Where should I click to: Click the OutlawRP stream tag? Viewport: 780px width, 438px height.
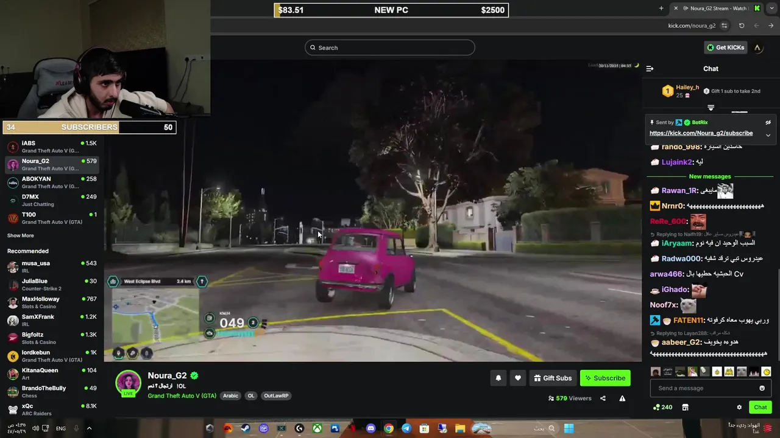pos(276,395)
